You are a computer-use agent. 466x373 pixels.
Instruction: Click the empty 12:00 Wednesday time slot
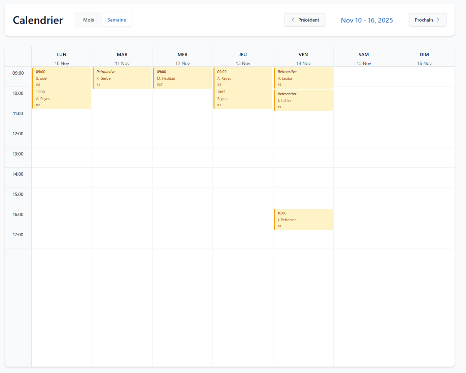[182, 137]
